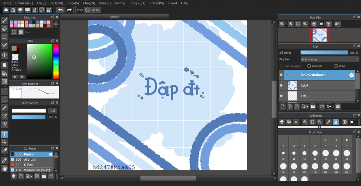361x186 pixels.
Task: Open the Cloud icon in top toolbar
Action: point(6,10)
